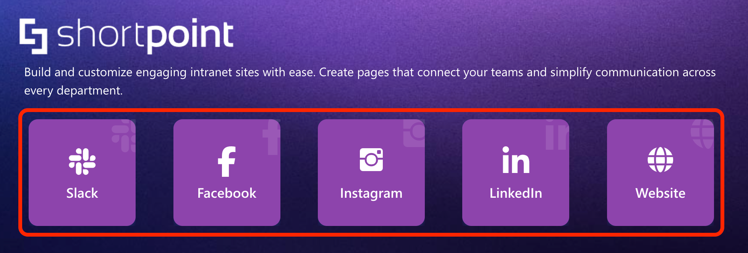Viewport: 748px width, 253px height.
Task: Follow the Website label link
Action: pos(661,193)
